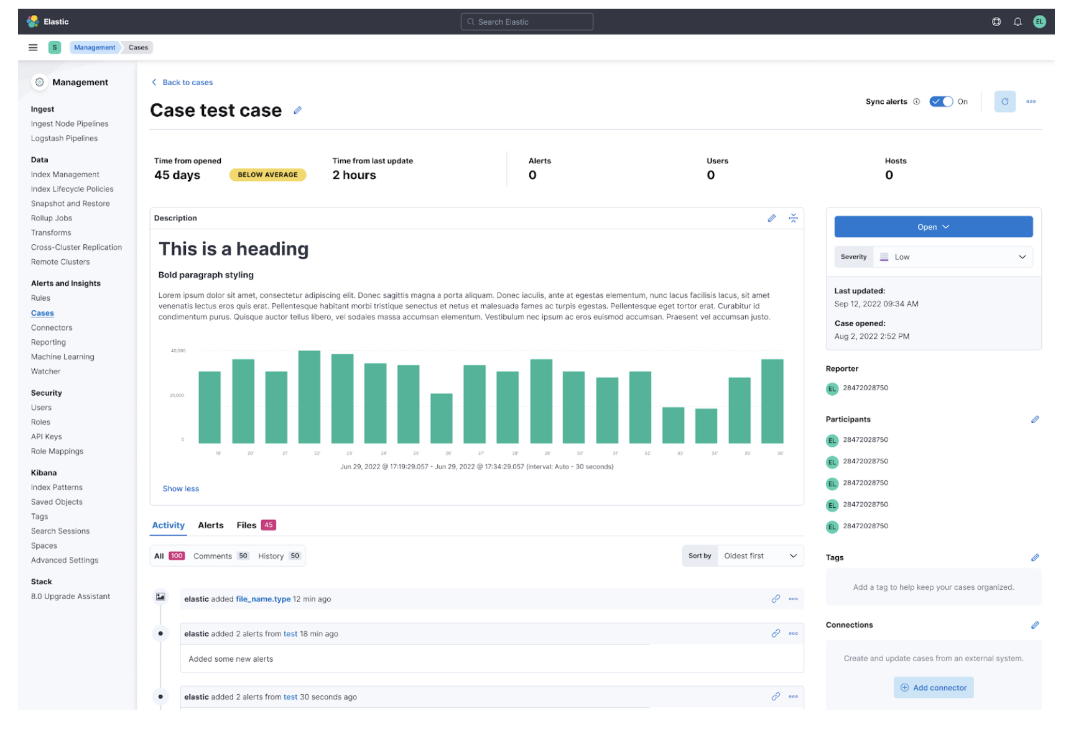Switch to the Files tab
1071x737 pixels.
point(256,526)
